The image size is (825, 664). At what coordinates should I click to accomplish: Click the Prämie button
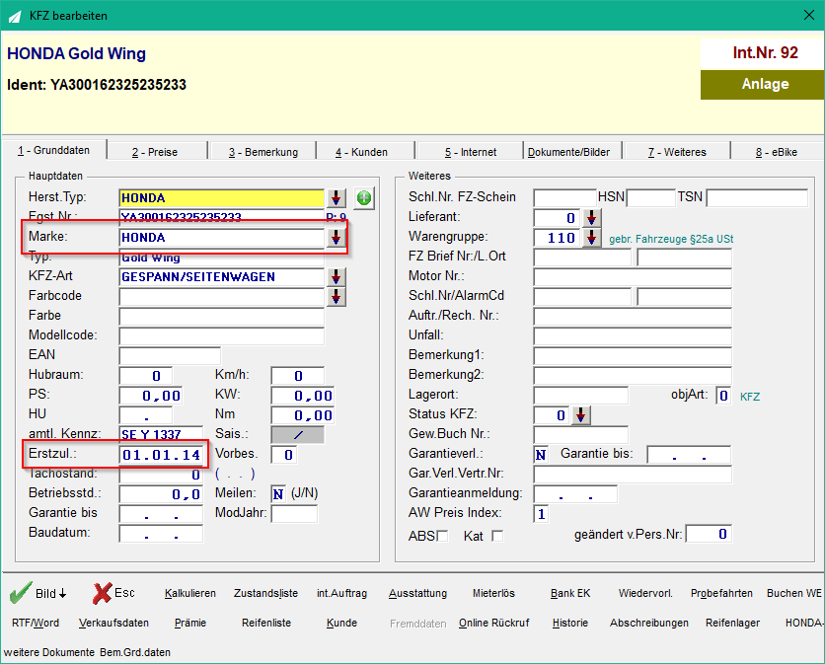(x=189, y=623)
